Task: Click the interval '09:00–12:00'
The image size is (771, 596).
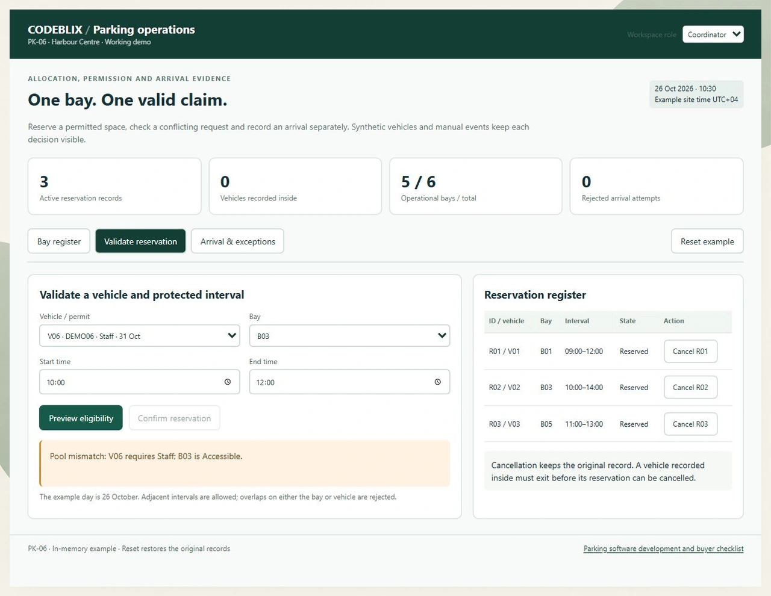Action: (x=584, y=352)
